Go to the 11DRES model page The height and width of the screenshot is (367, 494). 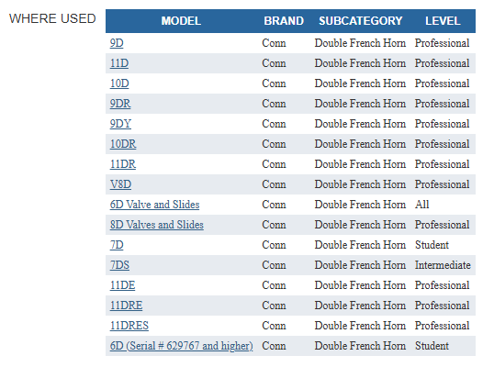tap(129, 326)
